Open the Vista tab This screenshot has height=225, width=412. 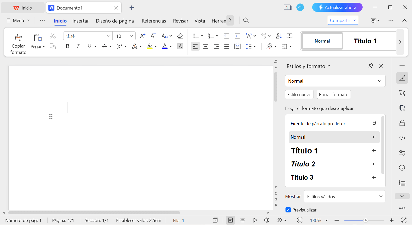200,21
